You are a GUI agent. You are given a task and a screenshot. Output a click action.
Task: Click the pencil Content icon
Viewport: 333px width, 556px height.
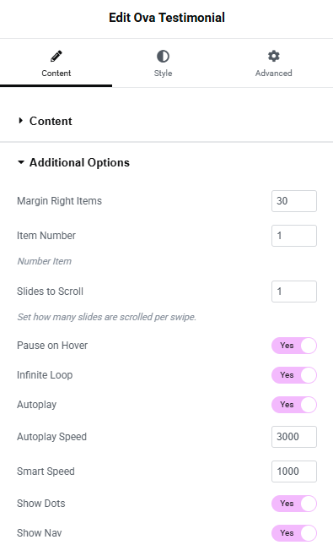[x=56, y=56]
